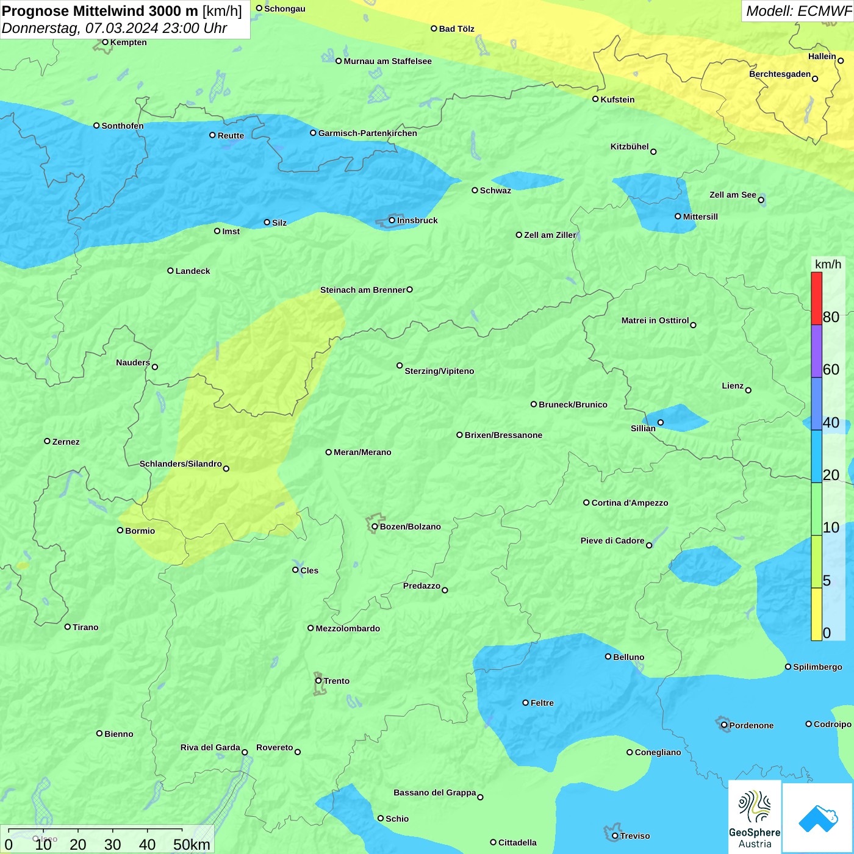Click the 'Mezzolombardo' label
This screenshot has width=854, height=854.
tap(348, 628)
